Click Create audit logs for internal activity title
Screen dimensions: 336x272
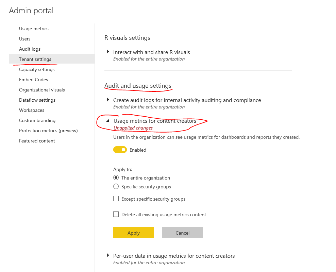[x=187, y=100]
